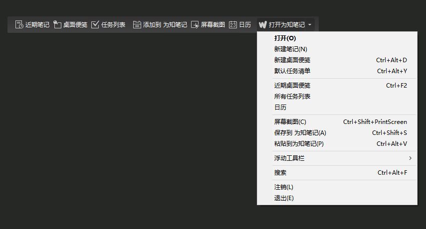The width and height of the screenshot is (426, 229).
Task: Click the 屏幕截图 screenshot icon
Action: [x=195, y=25]
